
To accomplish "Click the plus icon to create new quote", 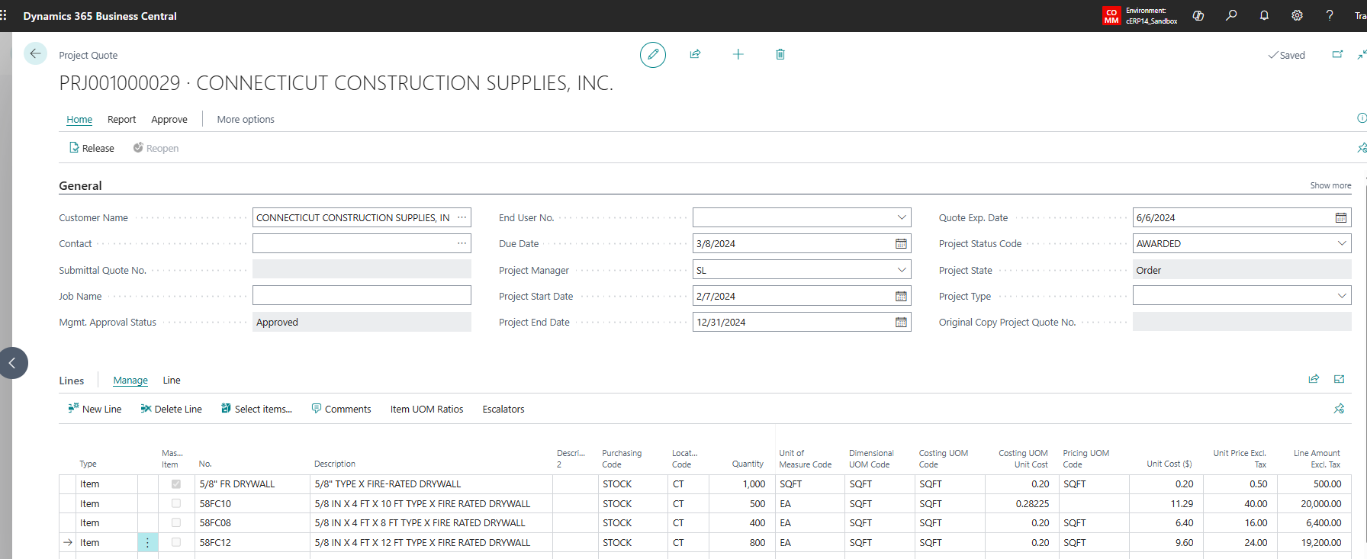I will tap(738, 54).
